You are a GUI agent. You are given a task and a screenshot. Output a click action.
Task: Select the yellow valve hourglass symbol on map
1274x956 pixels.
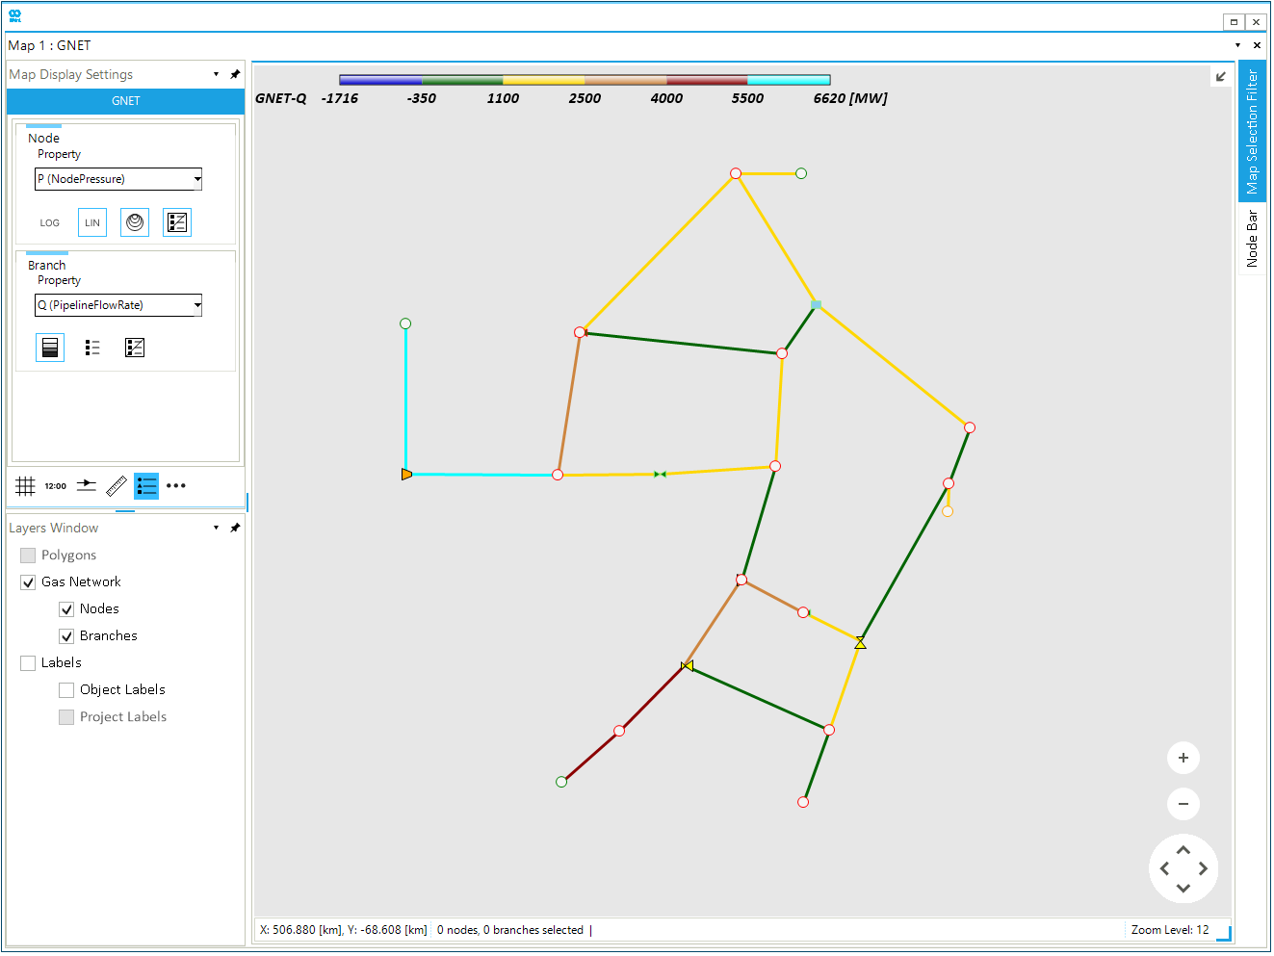point(860,642)
